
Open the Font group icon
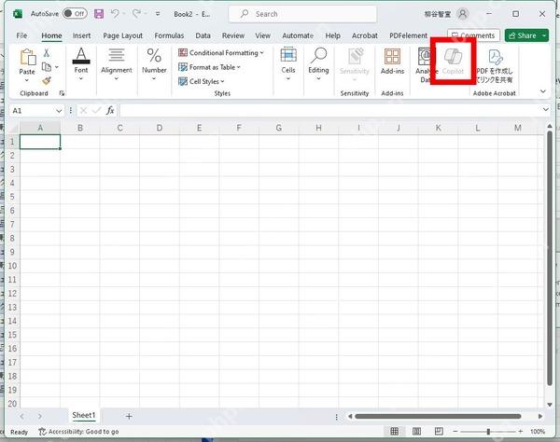coord(81,56)
